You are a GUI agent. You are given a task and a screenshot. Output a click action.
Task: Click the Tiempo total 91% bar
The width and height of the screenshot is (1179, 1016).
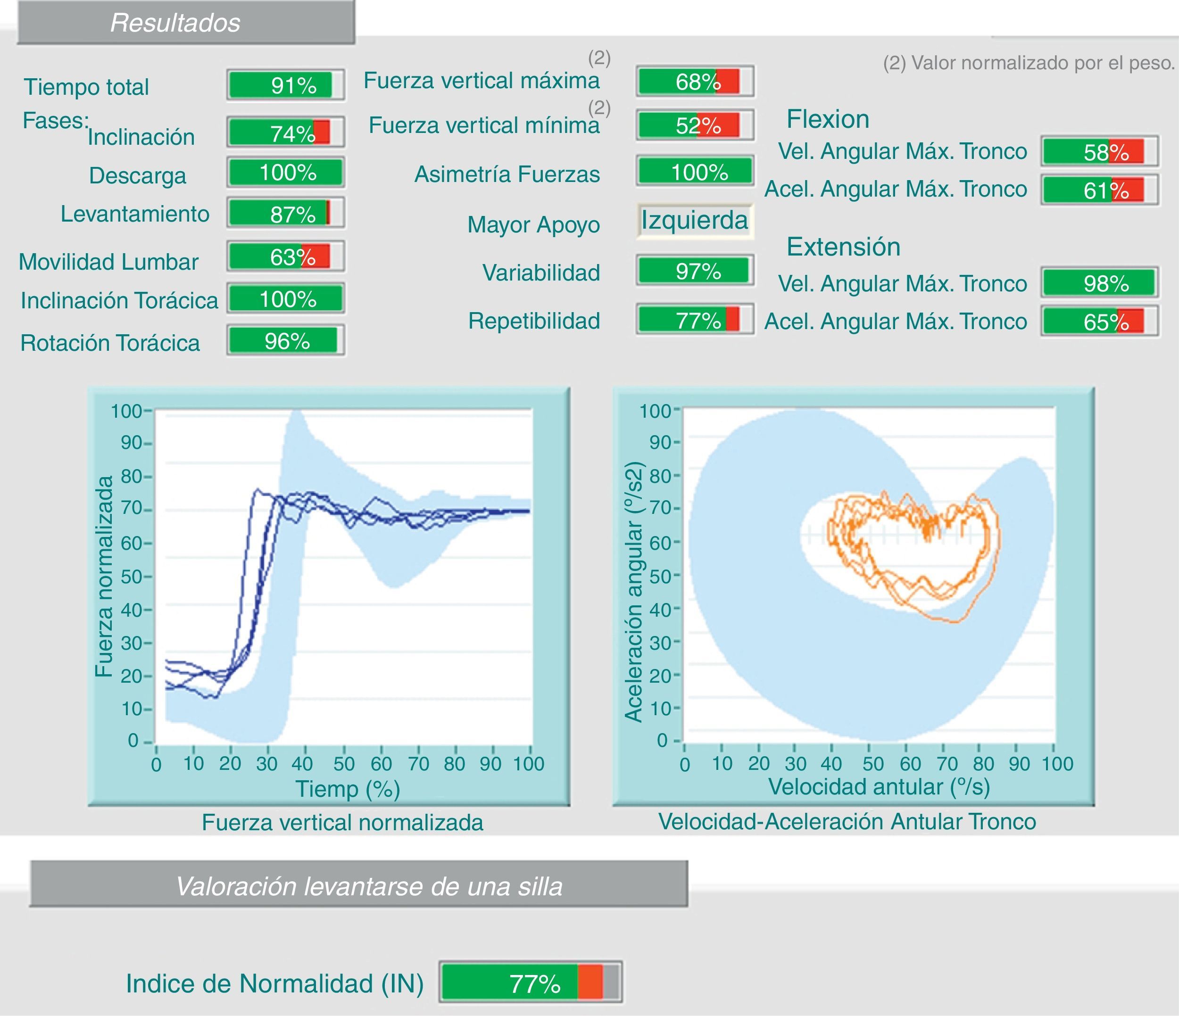pos(286,85)
